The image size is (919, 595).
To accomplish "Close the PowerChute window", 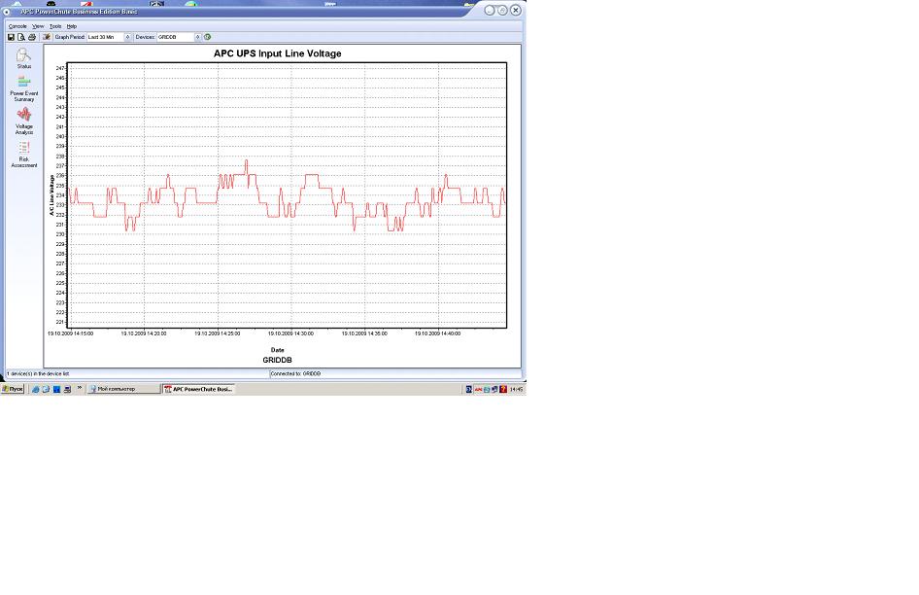I will coord(515,10).
